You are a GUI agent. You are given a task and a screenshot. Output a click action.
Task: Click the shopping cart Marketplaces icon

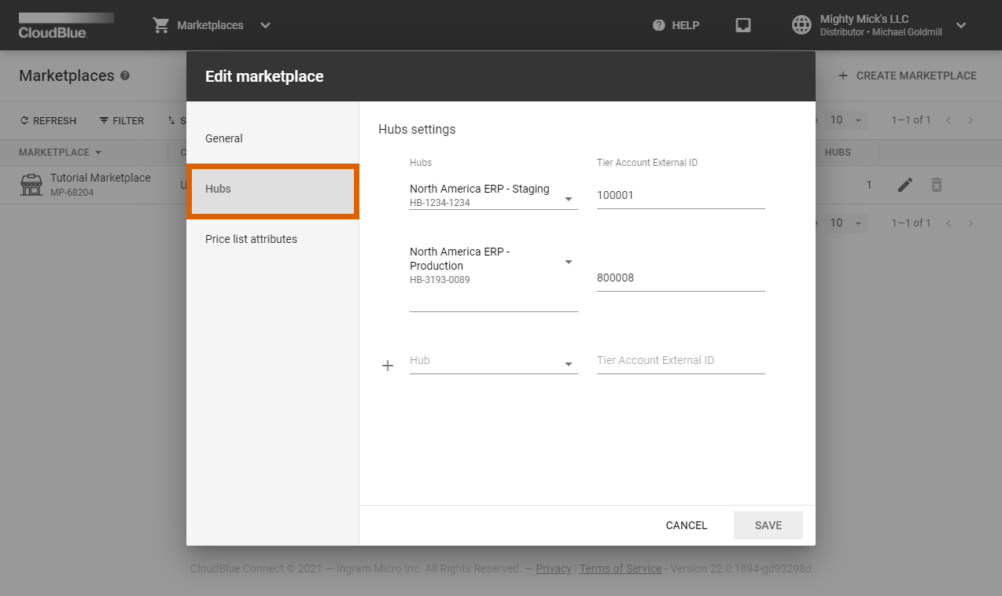point(160,24)
